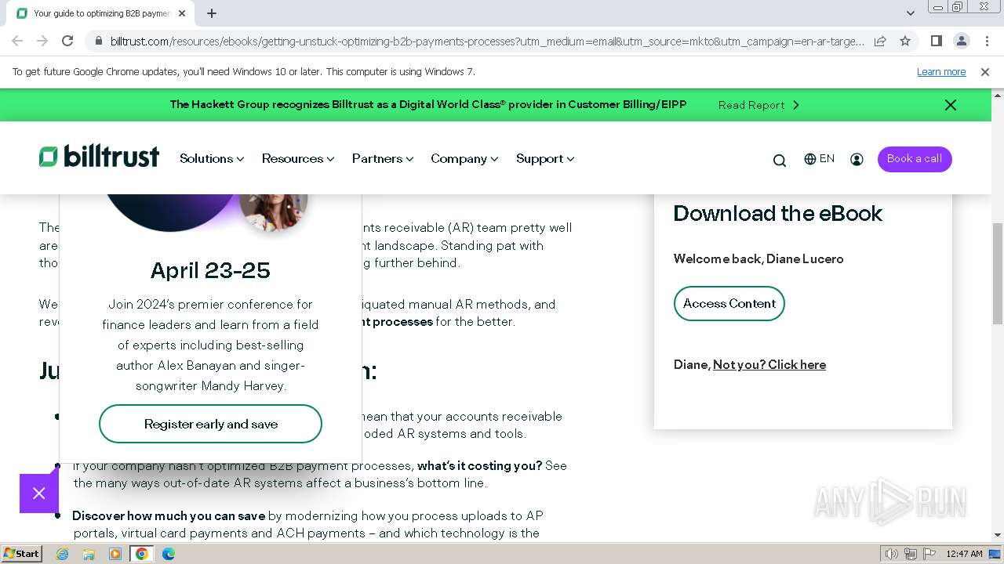Go forward in browser history
Screen dimensions: 1004x564
point(42,41)
